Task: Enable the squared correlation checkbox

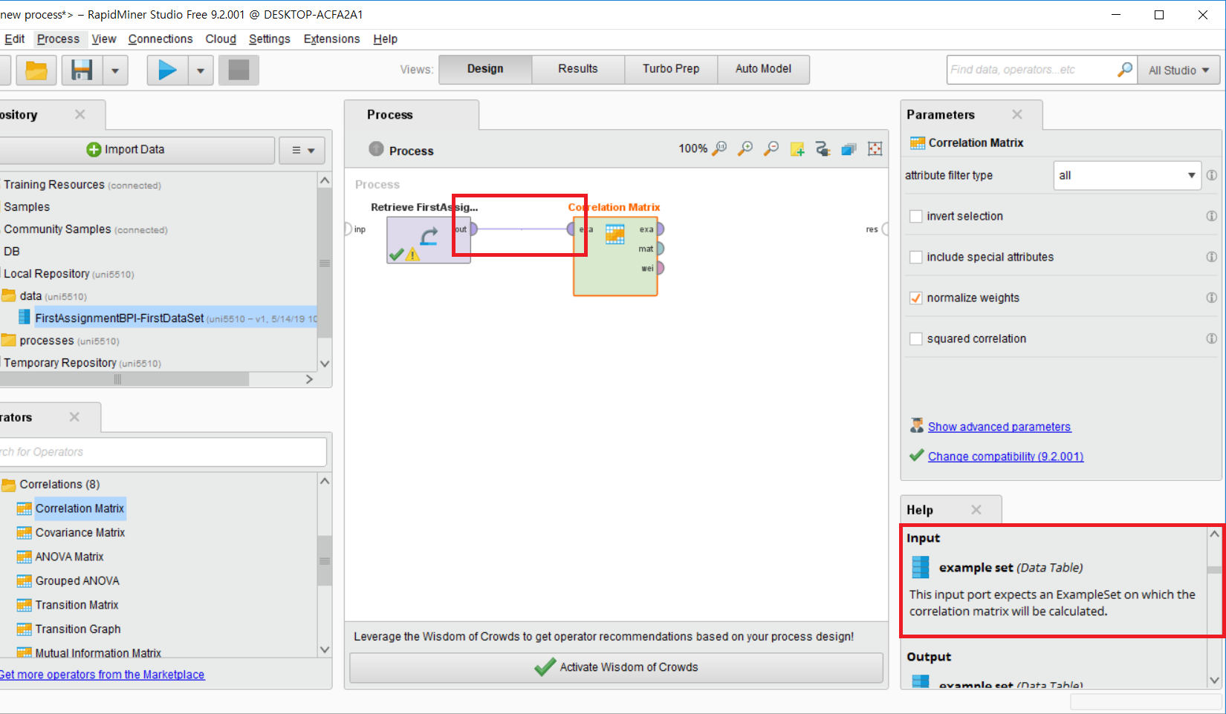Action: coord(916,338)
